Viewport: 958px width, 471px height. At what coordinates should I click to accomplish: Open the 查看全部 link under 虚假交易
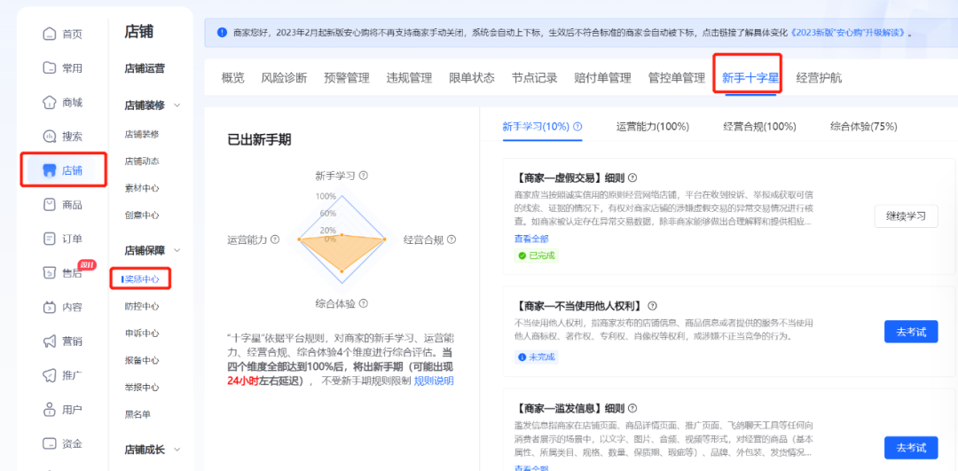531,239
